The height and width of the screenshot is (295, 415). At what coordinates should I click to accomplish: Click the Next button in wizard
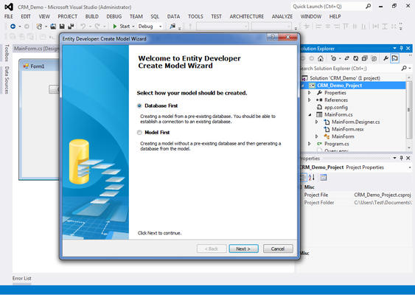pyautogui.click(x=243, y=249)
